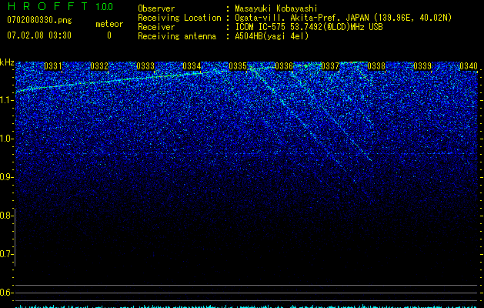The height and width of the screenshot is (308, 484).
Task: Click the 1.1 kHz axis label
Action: 6,100
